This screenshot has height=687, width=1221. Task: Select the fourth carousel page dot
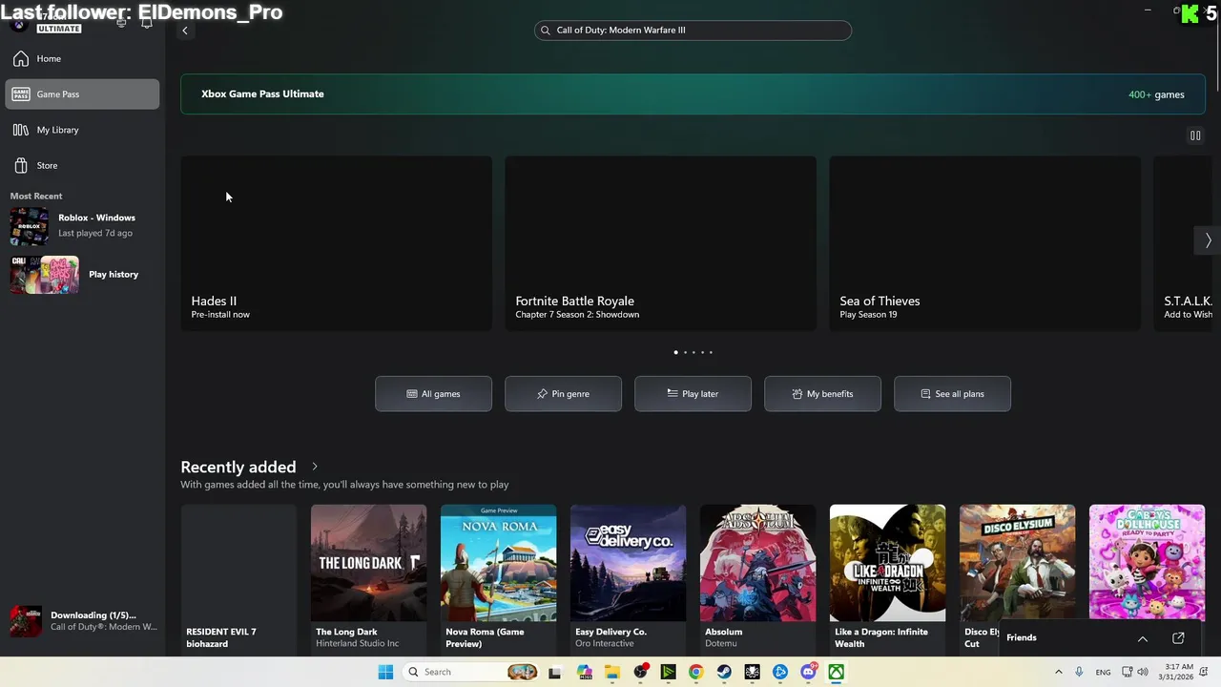[x=702, y=352]
